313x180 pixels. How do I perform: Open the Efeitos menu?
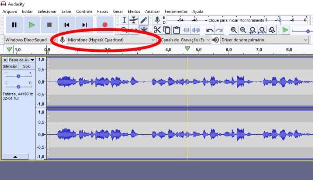[134, 12]
